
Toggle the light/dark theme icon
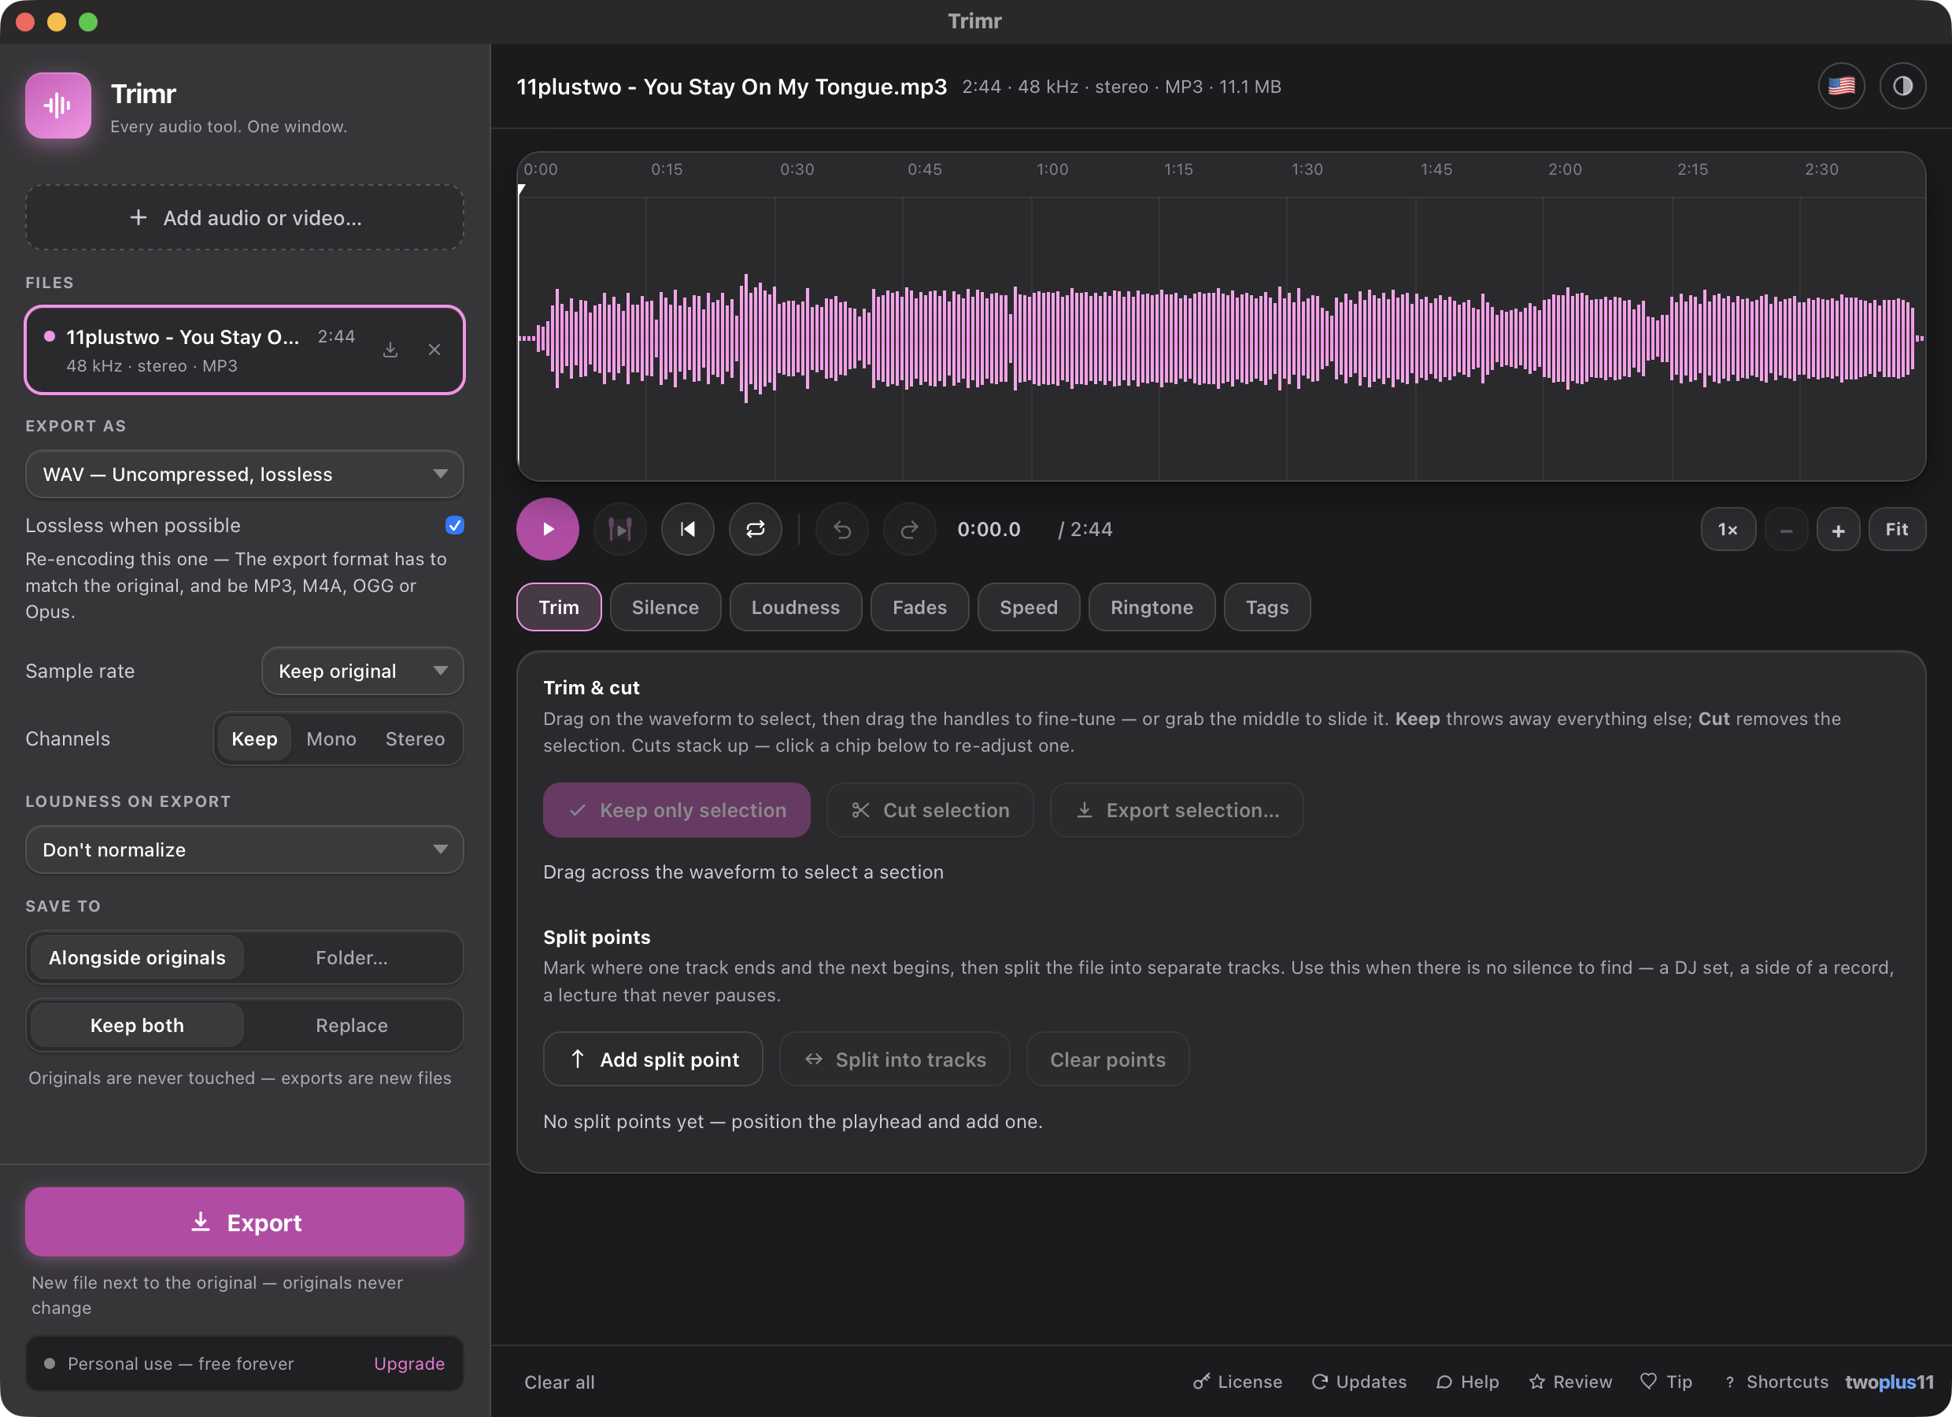pyautogui.click(x=1903, y=86)
